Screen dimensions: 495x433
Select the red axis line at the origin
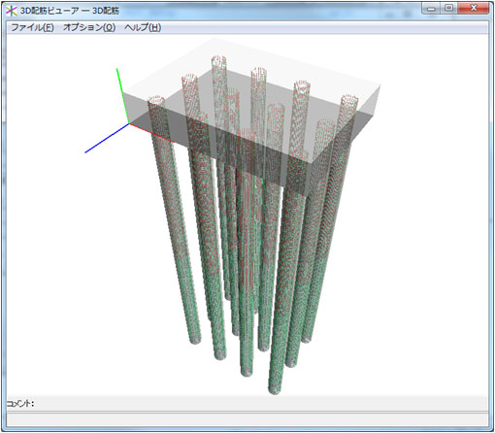[x=150, y=133]
